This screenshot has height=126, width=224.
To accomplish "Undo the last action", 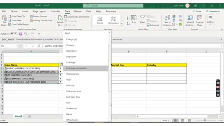I will pos(26,34).
